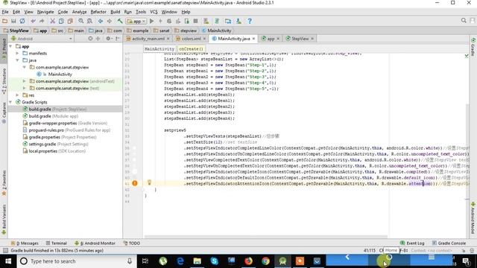This screenshot has width=477, height=268.
Task: Switch to the activity_main.xml tab
Action: click(148, 39)
